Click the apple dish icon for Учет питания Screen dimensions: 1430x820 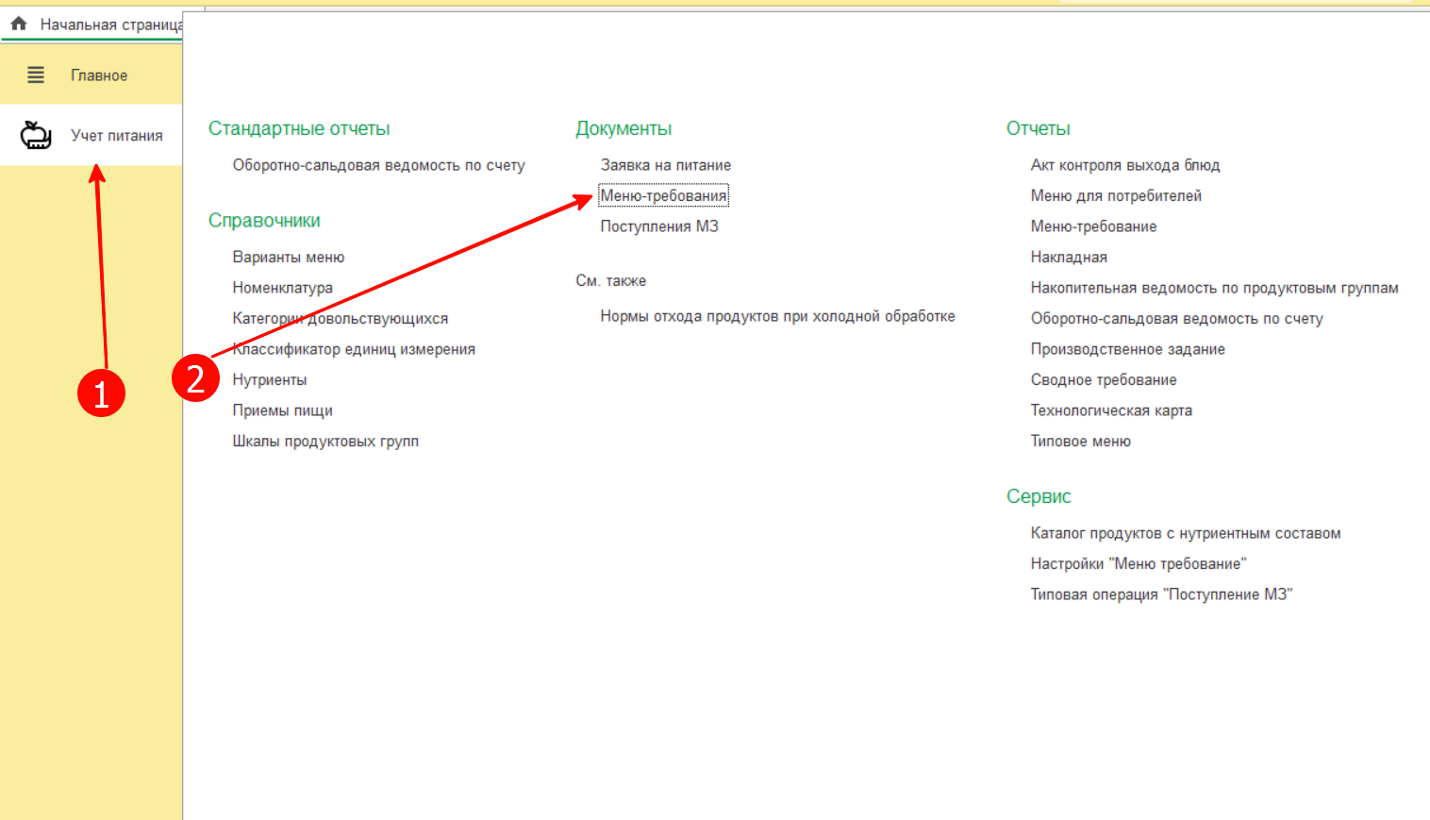click(x=36, y=136)
